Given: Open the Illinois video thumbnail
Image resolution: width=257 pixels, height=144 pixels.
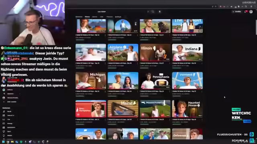Looking at the screenshot, I should click(x=155, y=52).
